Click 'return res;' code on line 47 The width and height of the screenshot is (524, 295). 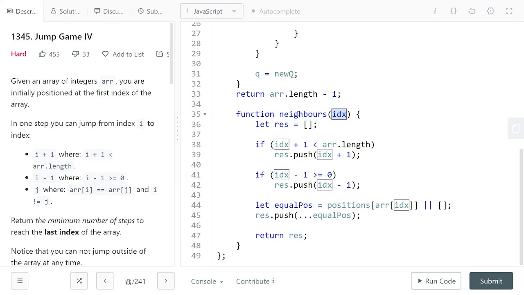[281, 236]
